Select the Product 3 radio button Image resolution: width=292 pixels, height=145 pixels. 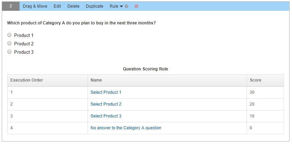click(x=9, y=52)
